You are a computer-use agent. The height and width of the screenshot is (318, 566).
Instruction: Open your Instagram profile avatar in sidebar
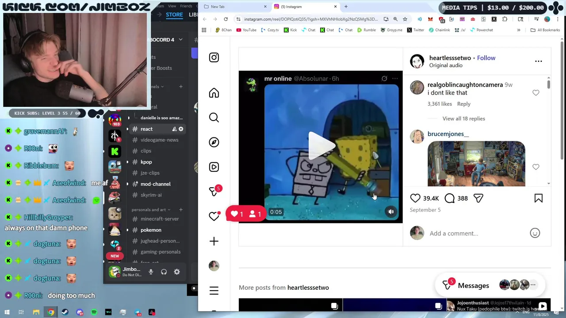coord(214,266)
